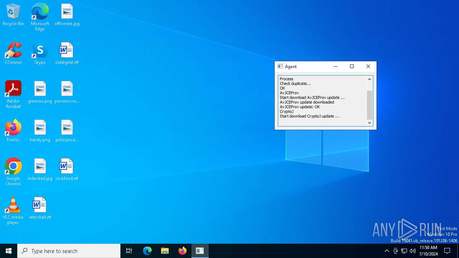Click in the taskbar search box
459x258 pixels.
coord(69,251)
